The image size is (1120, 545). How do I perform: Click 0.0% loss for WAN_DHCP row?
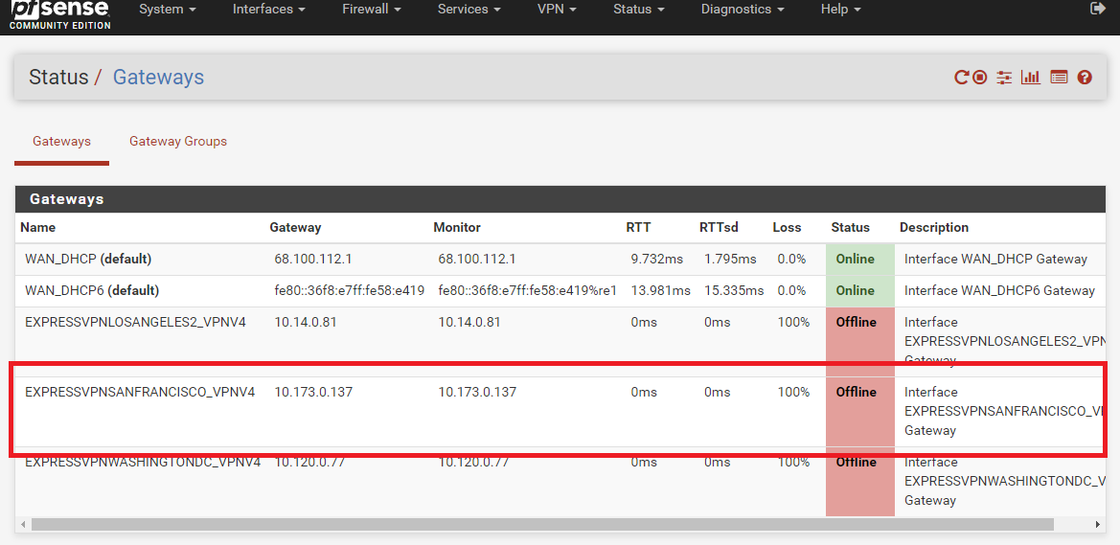[x=791, y=259]
